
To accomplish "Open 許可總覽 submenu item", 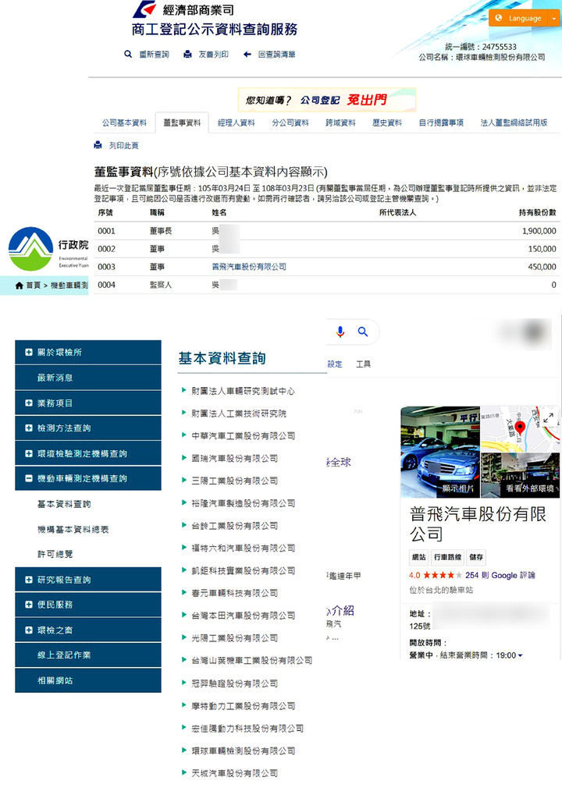I will (x=55, y=554).
